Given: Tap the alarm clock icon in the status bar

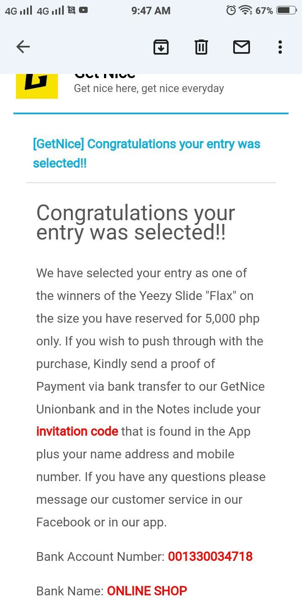Looking at the screenshot, I should point(231,11).
